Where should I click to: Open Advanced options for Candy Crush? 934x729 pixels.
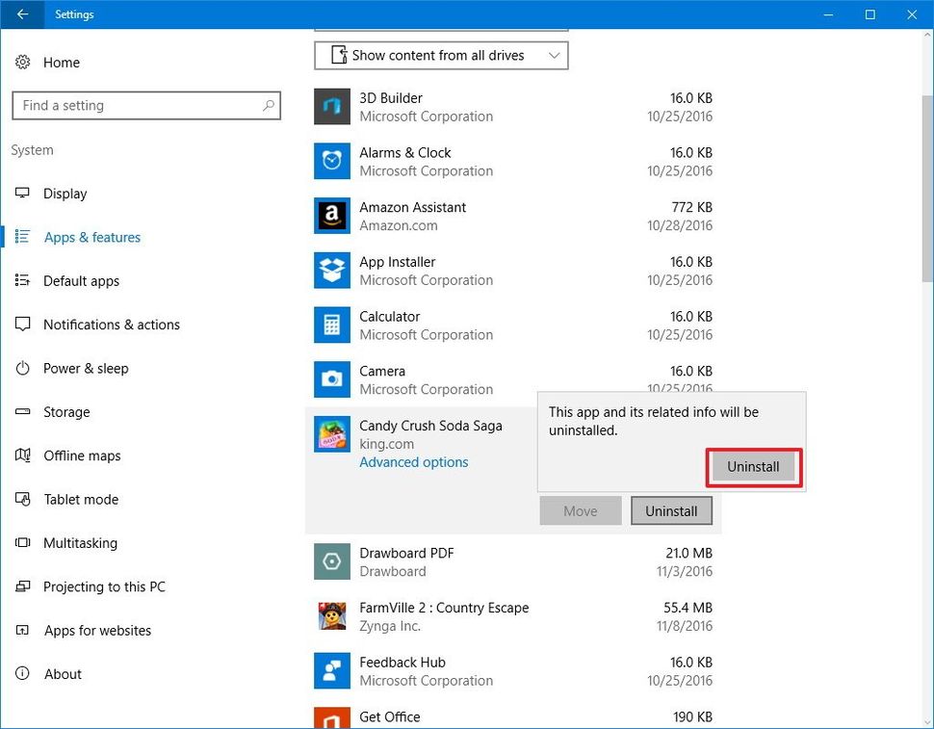[x=413, y=462]
